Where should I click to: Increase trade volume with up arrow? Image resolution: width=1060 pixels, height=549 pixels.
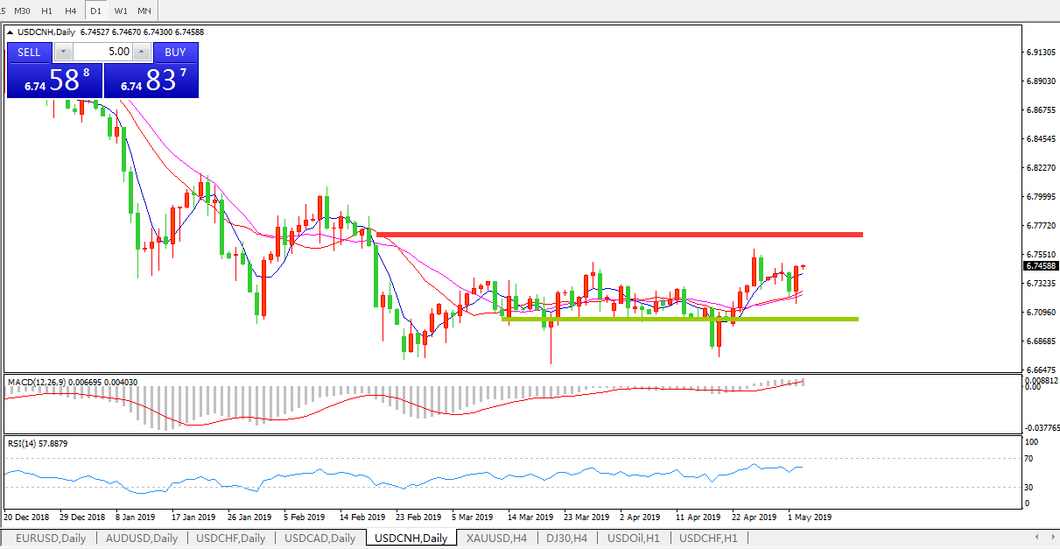[142, 53]
